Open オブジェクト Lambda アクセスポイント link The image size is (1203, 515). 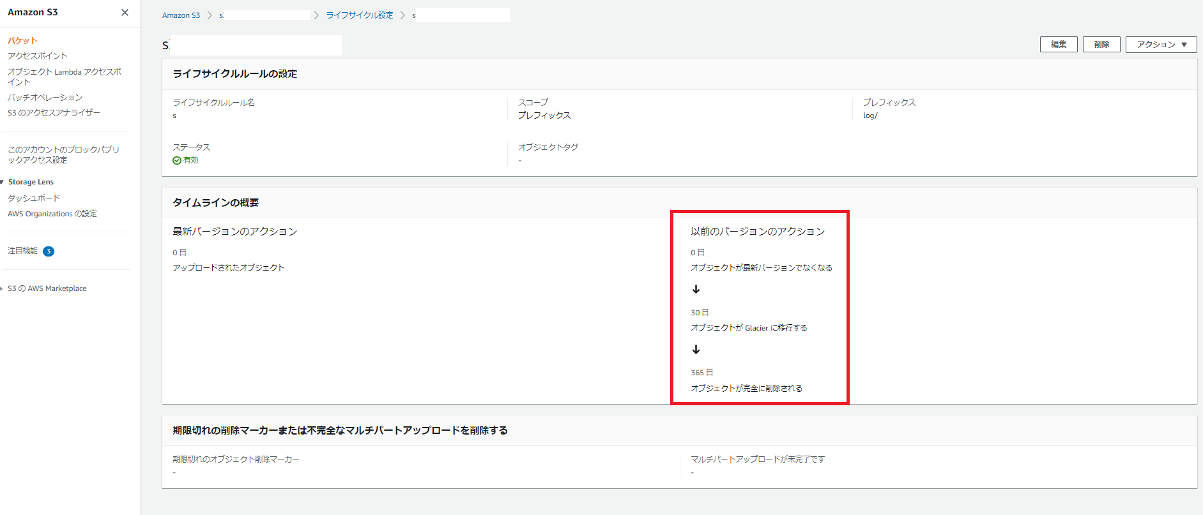(65, 77)
